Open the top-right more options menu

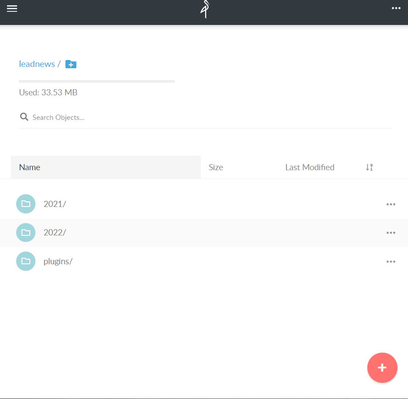pyautogui.click(x=396, y=8)
